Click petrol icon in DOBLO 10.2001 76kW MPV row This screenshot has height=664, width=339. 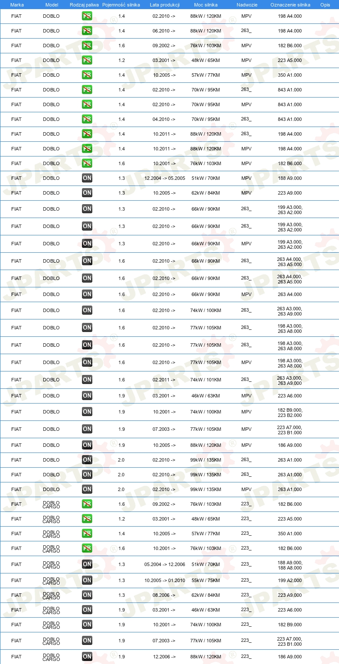(x=87, y=163)
